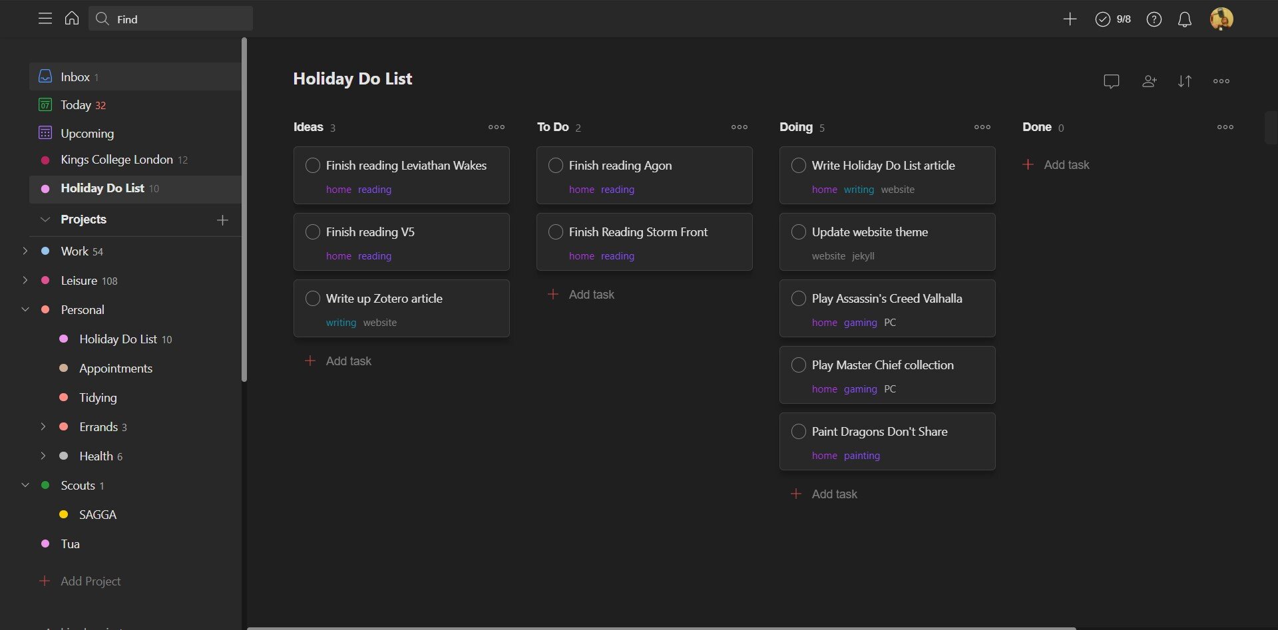1278x630 pixels.
Task: Open notifications bell
Action: (1185, 19)
